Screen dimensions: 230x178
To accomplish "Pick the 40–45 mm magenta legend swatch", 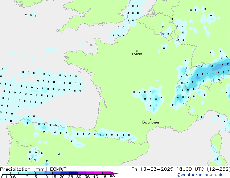I will click(x=98, y=173).
